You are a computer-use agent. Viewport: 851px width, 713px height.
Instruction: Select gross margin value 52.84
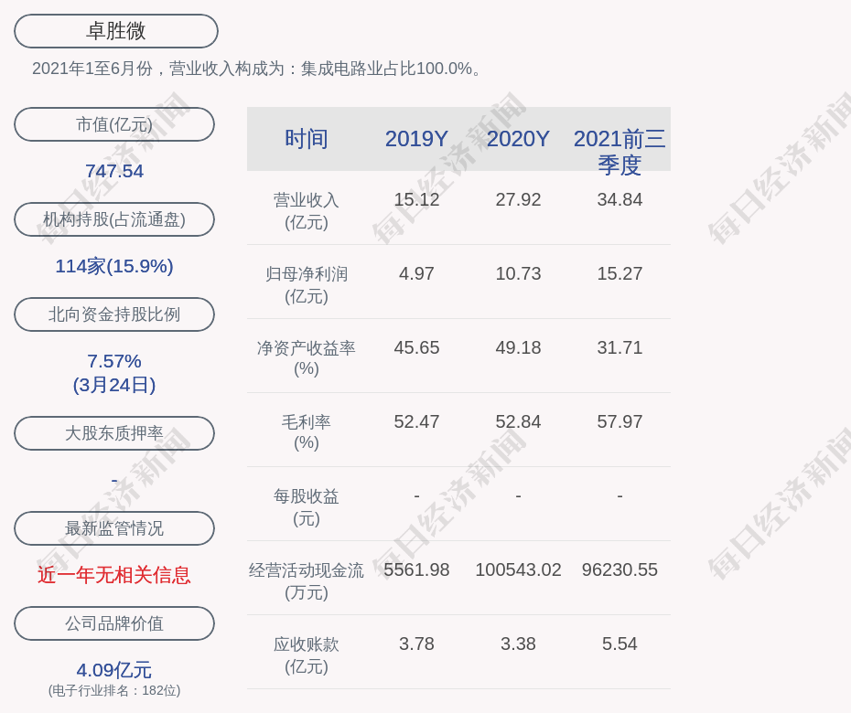518,421
